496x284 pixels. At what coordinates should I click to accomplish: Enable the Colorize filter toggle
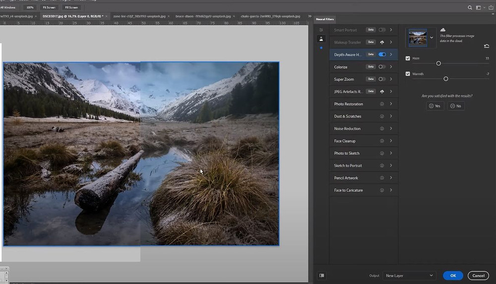382,67
